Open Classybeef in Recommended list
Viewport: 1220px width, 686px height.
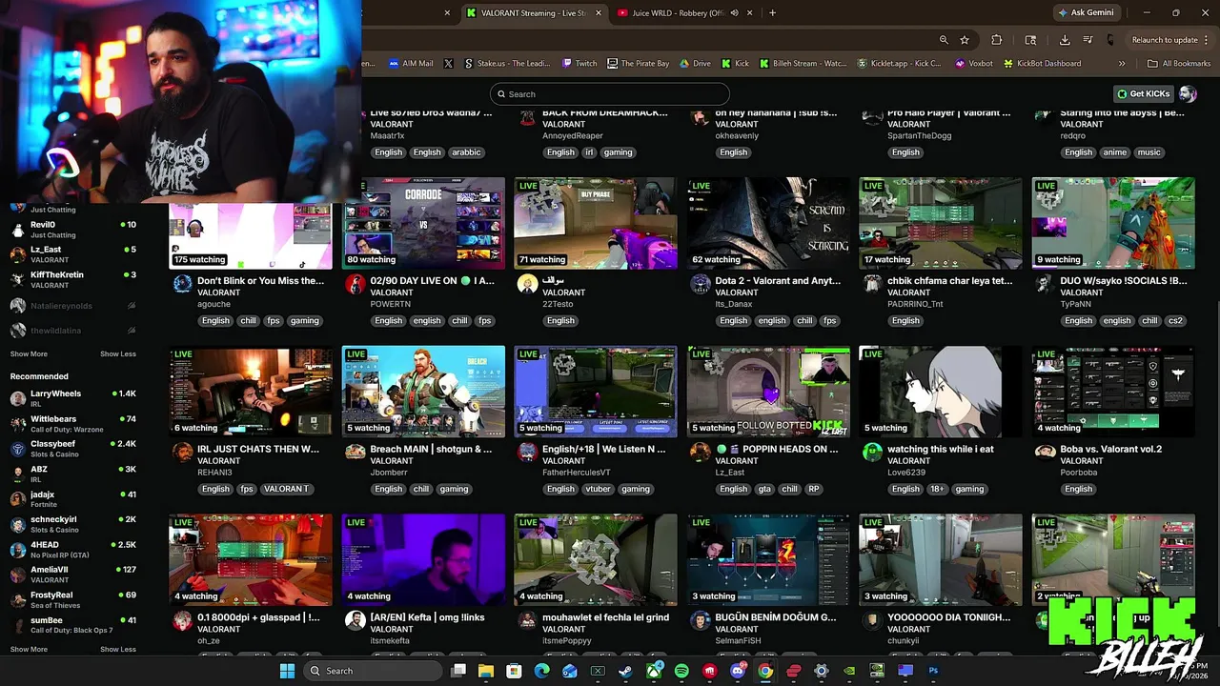click(72, 449)
